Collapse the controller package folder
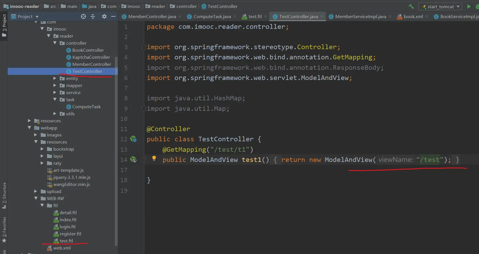Screen dimensions: 479x254 tap(55, 43)
